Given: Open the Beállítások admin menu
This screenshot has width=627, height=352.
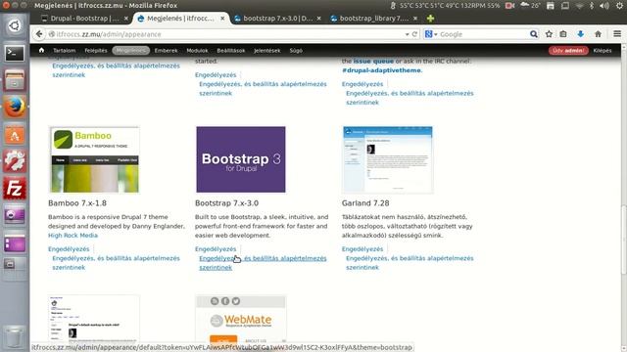Looking at the screenshot, I should [231, 51].
